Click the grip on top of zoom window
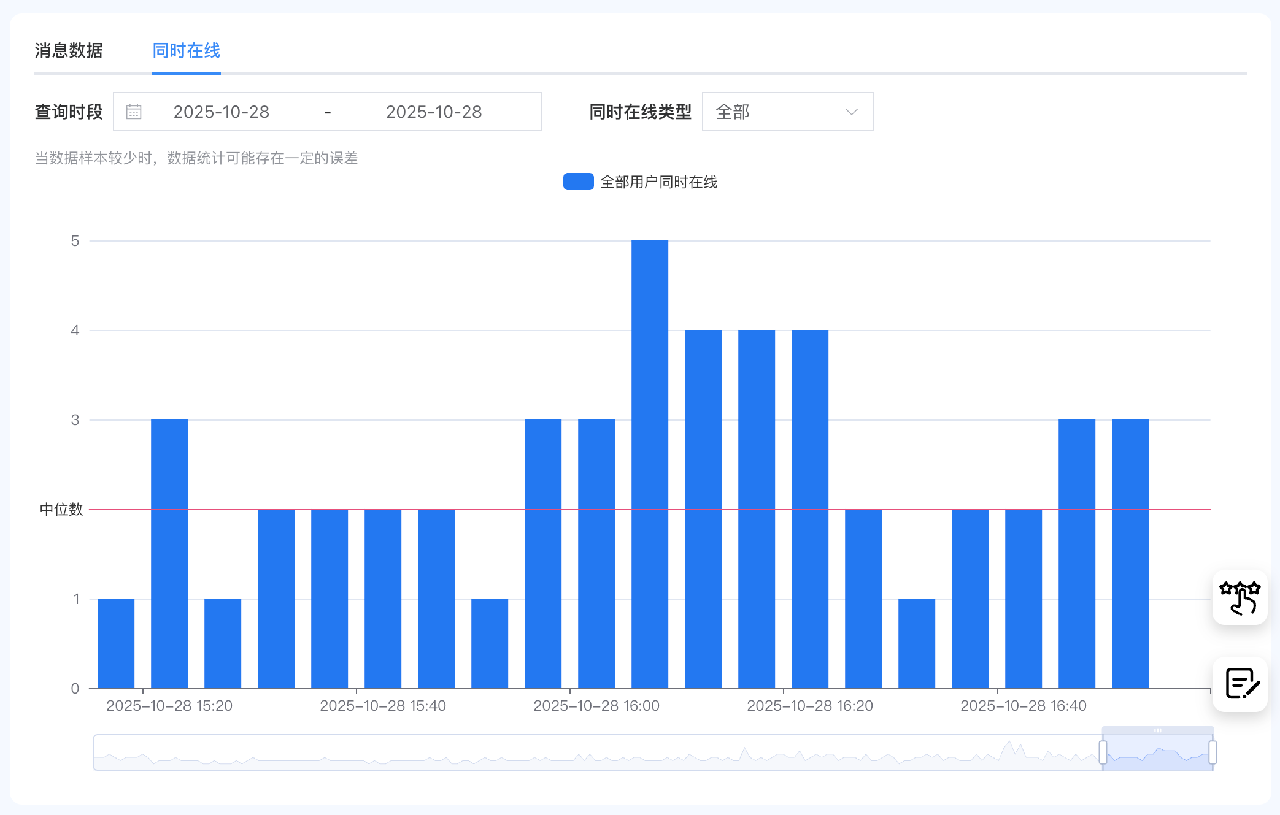Image resolution: width=1280 pixels, height=815 pixels. [1157, 730]
